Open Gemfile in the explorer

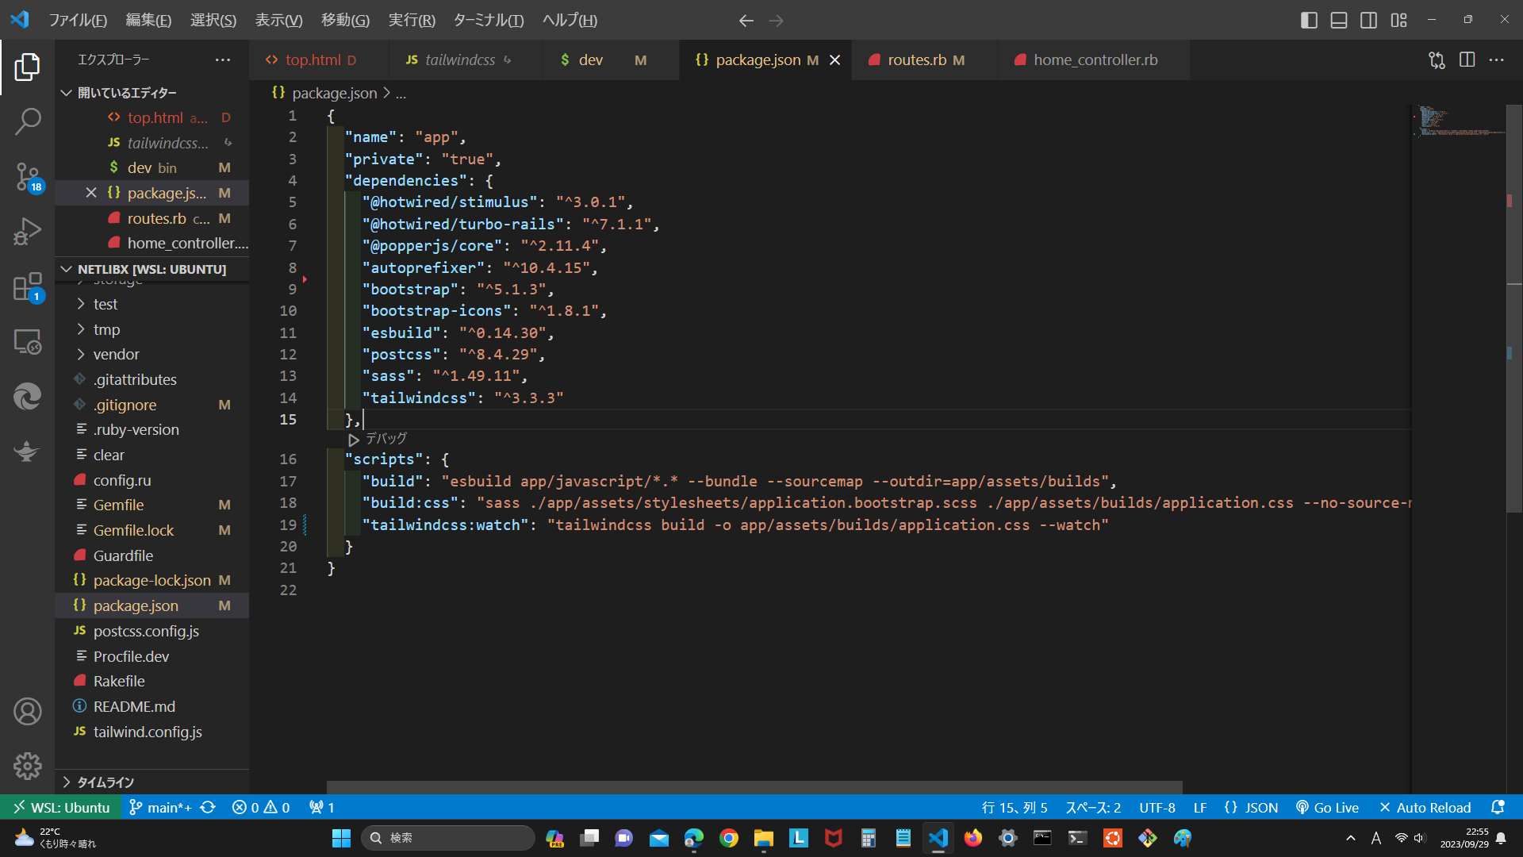[x=151, y=505]
